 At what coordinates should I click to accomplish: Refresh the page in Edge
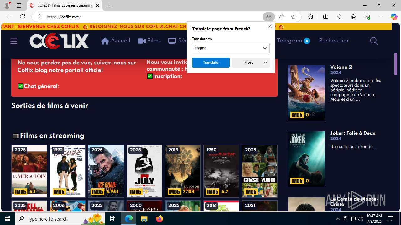click(23, 17)
